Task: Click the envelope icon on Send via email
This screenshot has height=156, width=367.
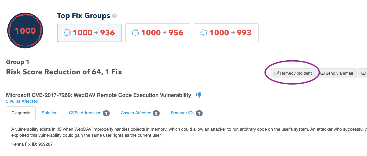Action: coord(323,73)
